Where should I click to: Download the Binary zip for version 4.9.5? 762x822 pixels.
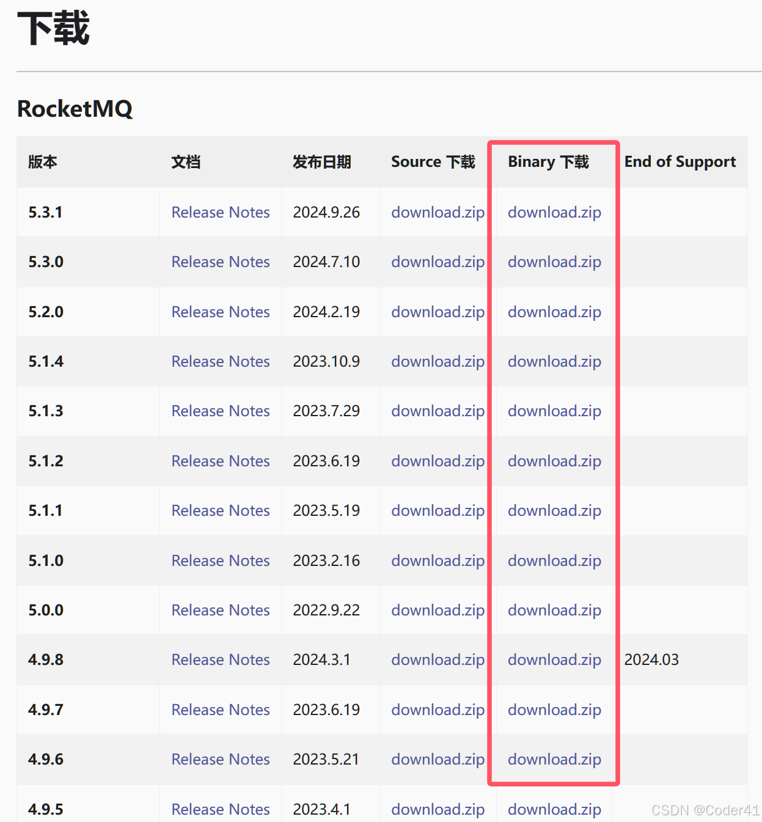554,809
